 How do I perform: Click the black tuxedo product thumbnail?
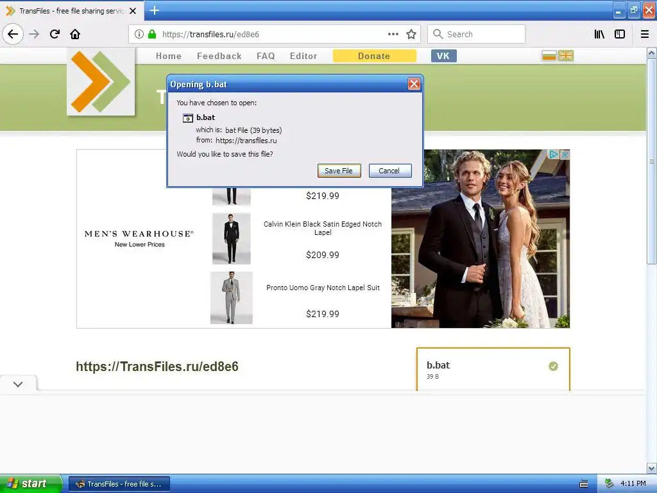231,239
